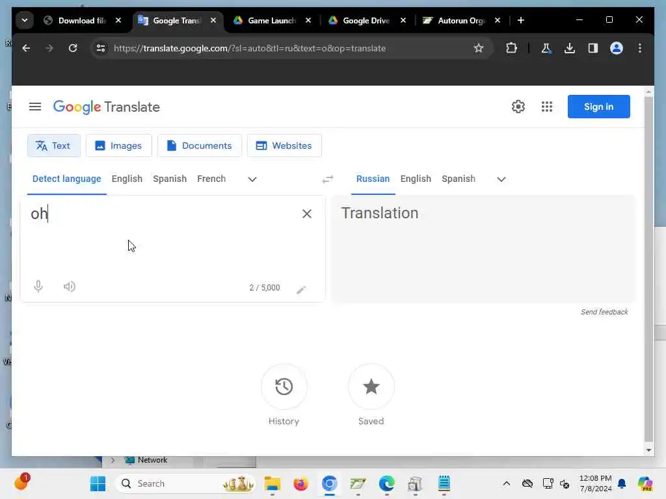Choose Spanish as target language

click(x=459, y=179)
